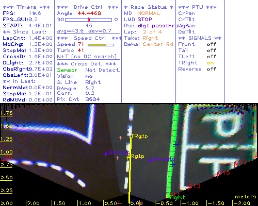258x206 pixels.
Task: Click the Drive Ctrl angle slider bar
Action: (88, 20)
